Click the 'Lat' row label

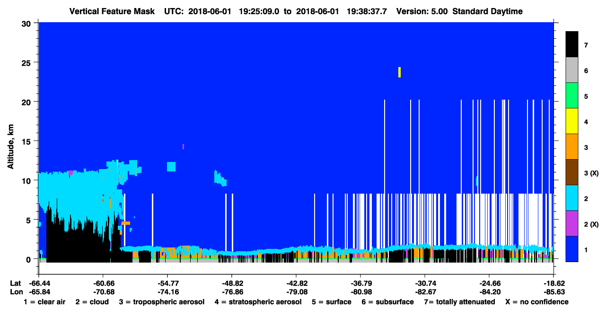pyautogui.click(x=15, y=283)
